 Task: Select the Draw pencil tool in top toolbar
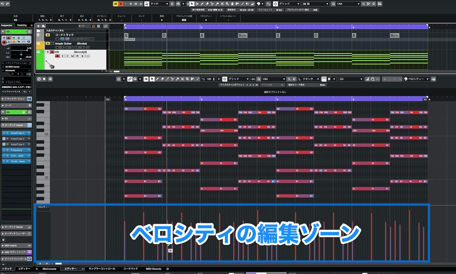202,4
